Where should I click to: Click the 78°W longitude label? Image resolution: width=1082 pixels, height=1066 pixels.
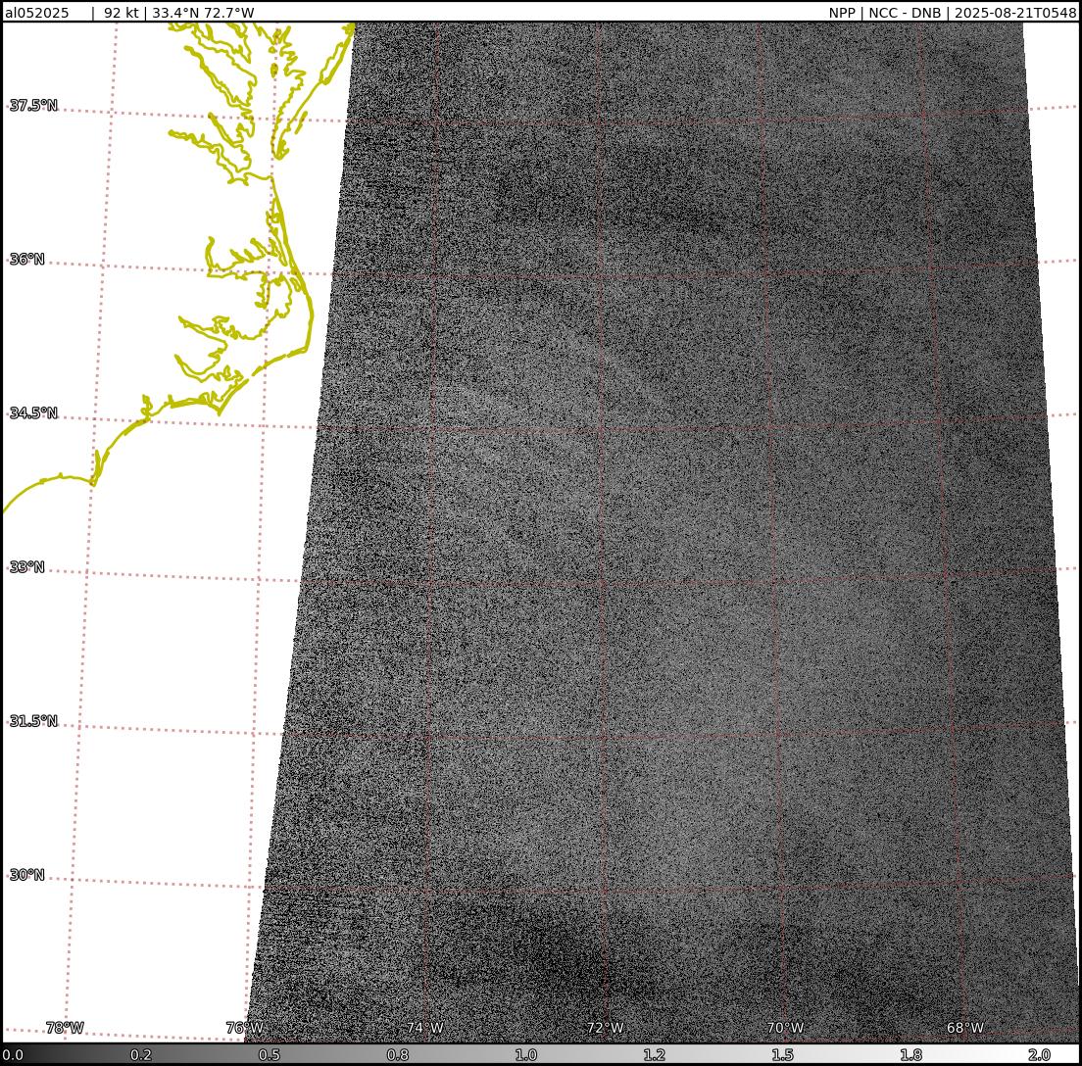[65, 1028]
